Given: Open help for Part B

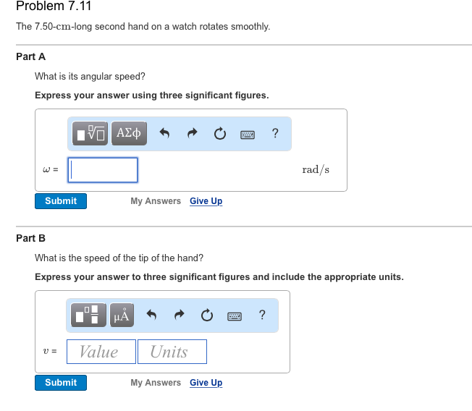Looking at the screenshot, I should [x=261, y=315].
